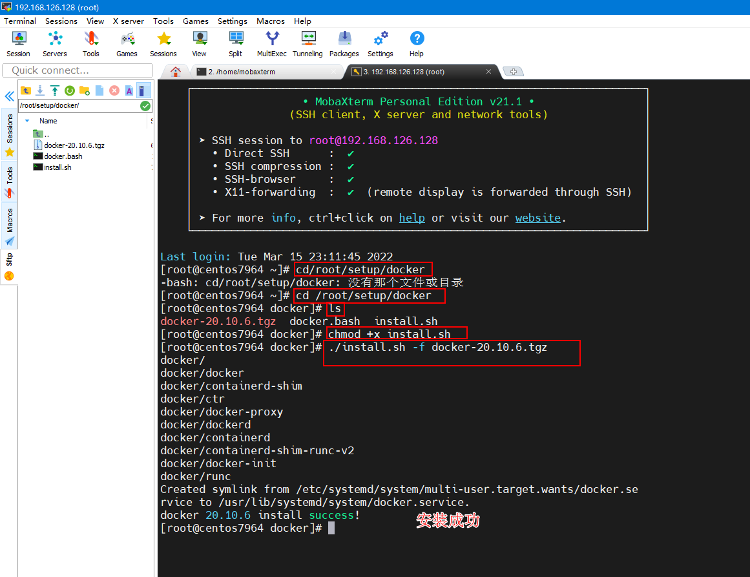The image size is (750, 577).
Task: Open the Tunneling manager
Action: (307, 43)
